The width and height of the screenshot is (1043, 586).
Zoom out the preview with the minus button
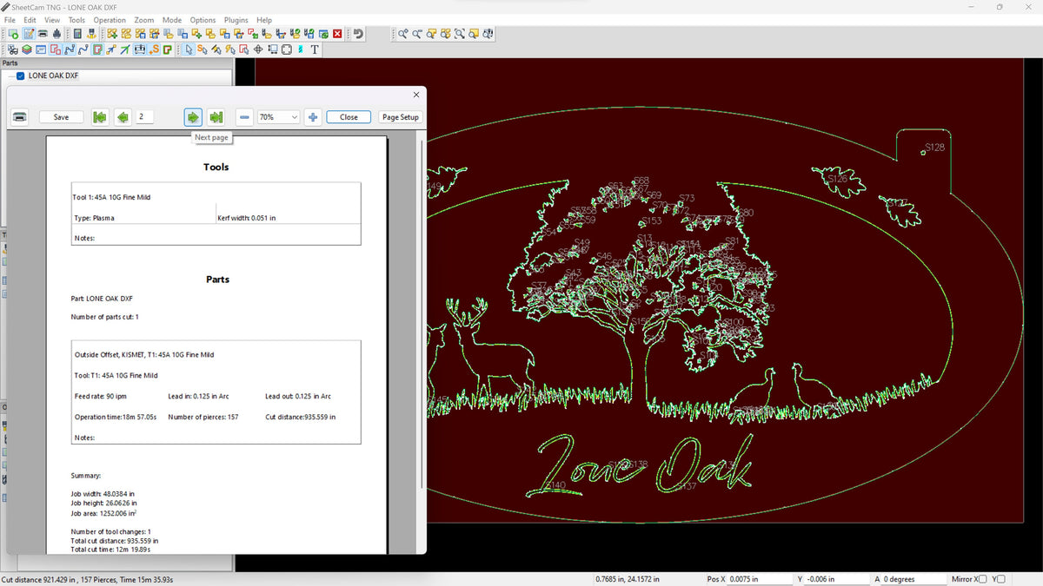[245, 116]
